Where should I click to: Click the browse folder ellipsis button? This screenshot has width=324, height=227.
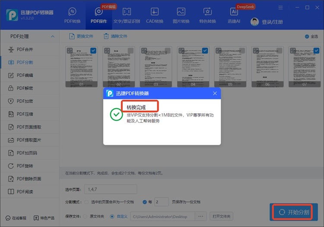[x=200, y=216]
